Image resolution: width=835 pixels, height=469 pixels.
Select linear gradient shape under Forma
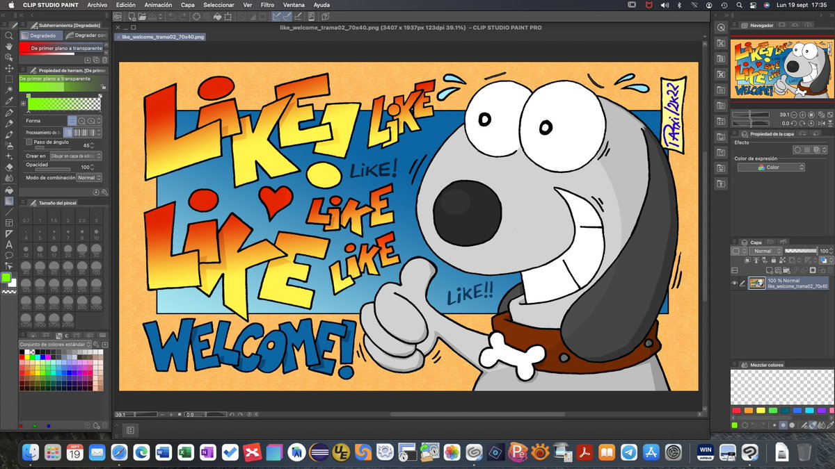(72, 120)
